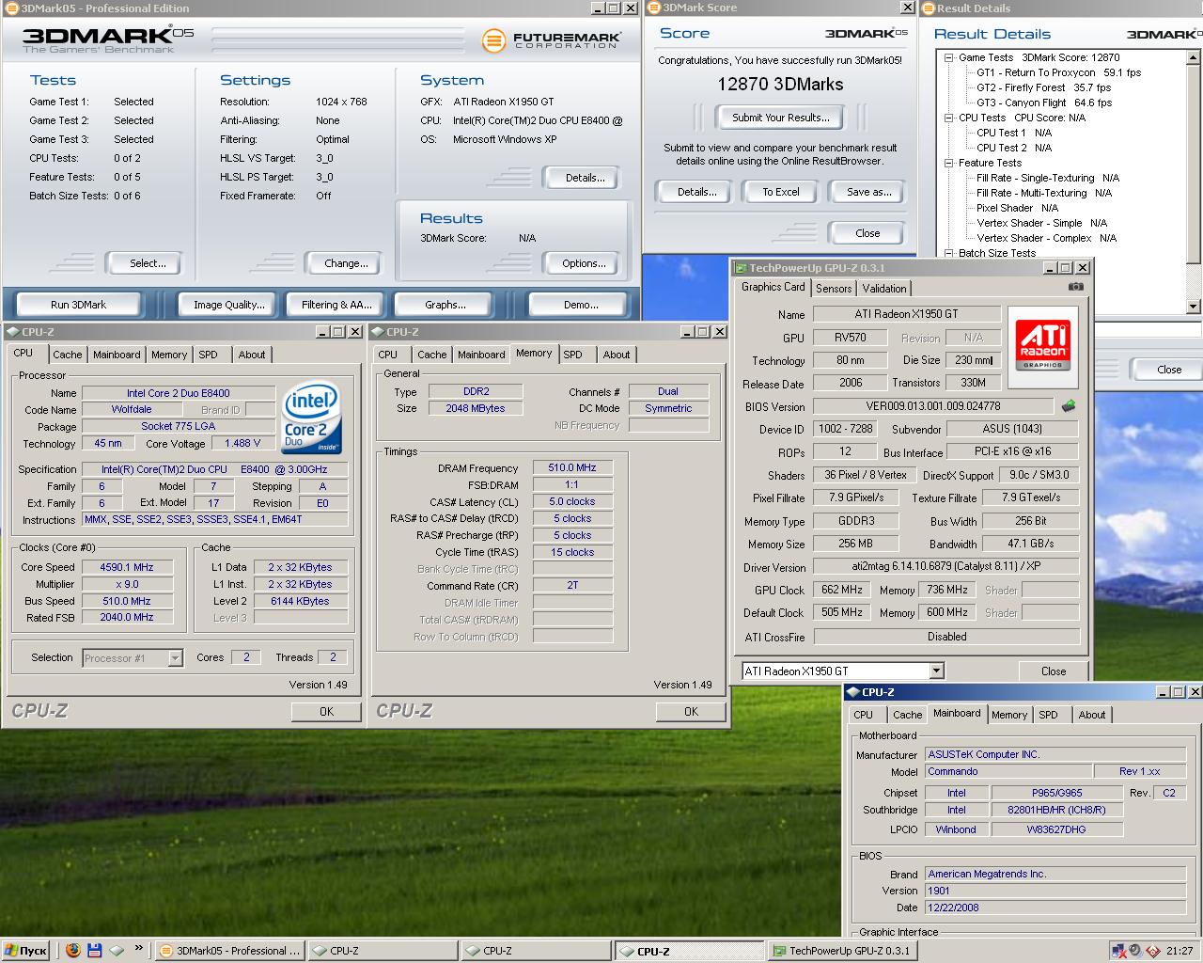Click the network tray icon with red X
Viewport: 1203px width, 963px height.
click(1118, 951)
